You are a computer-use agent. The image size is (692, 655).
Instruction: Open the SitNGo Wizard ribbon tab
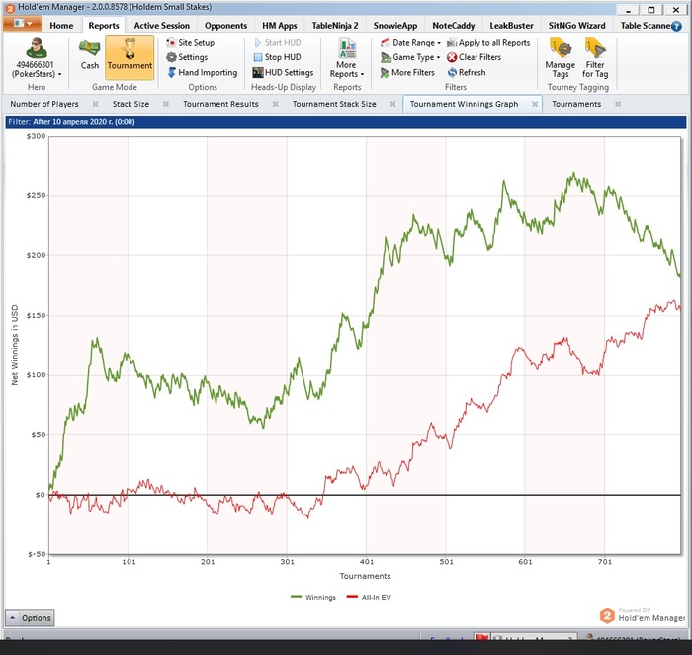[x=576, y=26]
